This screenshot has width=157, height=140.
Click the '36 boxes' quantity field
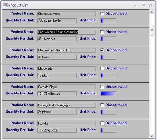click(x=57, y=57)
